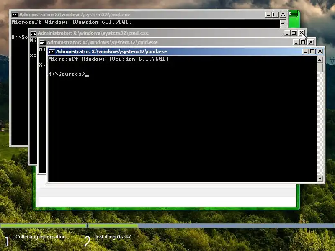The image size is (335, 251).
Task: Minimize the third cmd window behind the front one
Action: (x=296, y=42)
